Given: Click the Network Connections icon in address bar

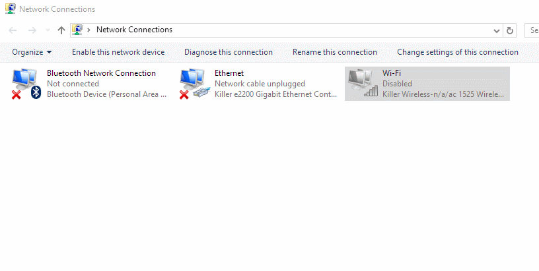Looking at the screenshot, I should click(77, 30).
